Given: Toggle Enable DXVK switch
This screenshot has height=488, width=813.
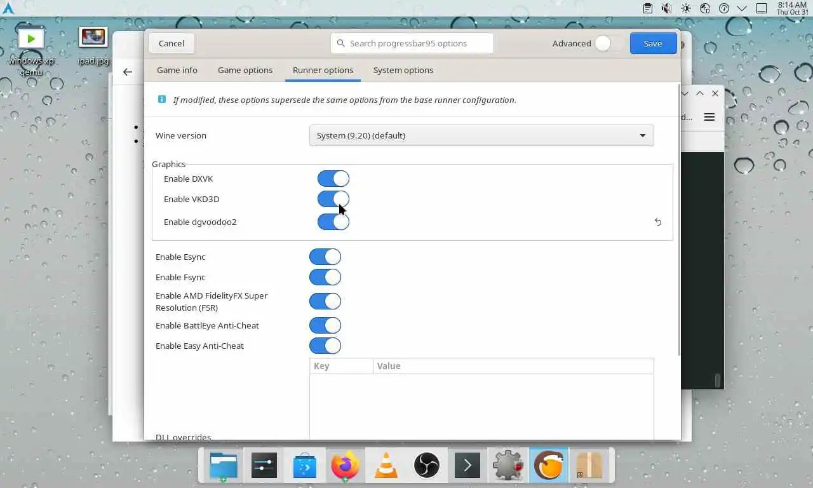Looking at the screenshot, I should pyautogui.click(x=333, y=179).
